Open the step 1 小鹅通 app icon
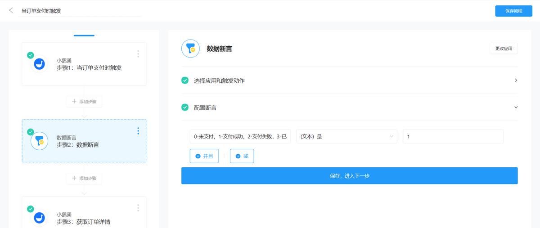 [x=40, y=64]
